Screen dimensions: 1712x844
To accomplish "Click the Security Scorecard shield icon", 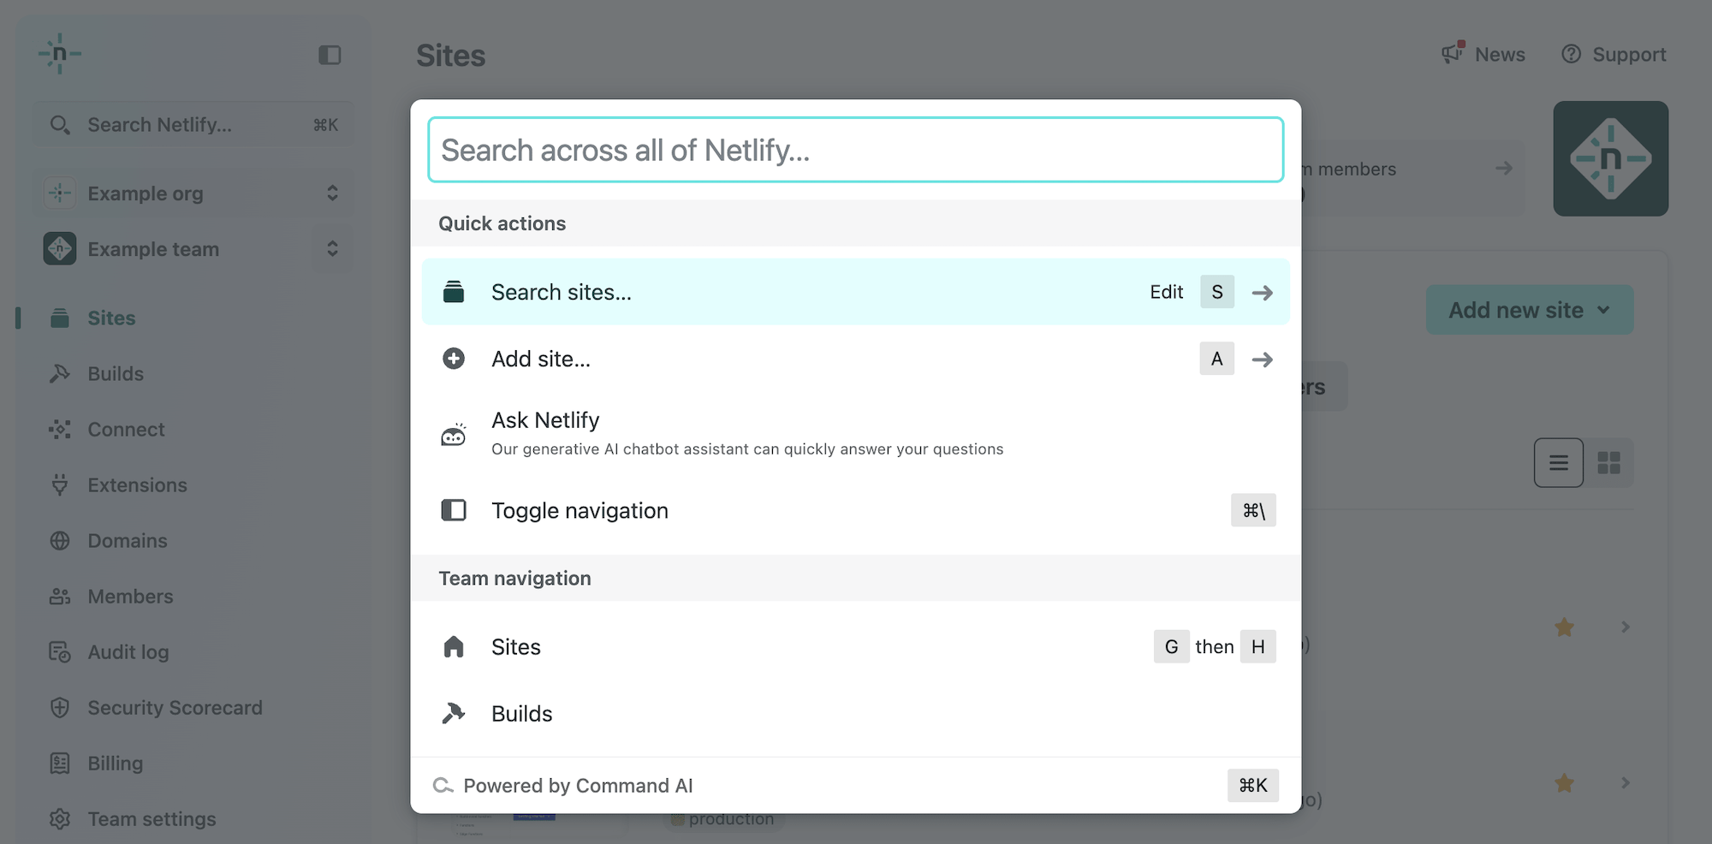I will 60,707.
